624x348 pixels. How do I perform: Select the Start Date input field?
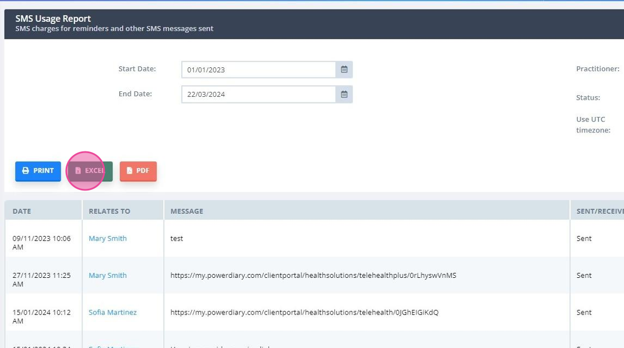pyautogui.click(x=258, y=69)
